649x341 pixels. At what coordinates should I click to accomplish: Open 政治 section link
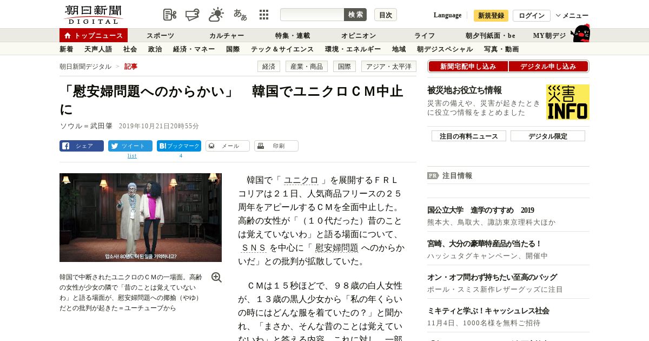pos(155,49)
